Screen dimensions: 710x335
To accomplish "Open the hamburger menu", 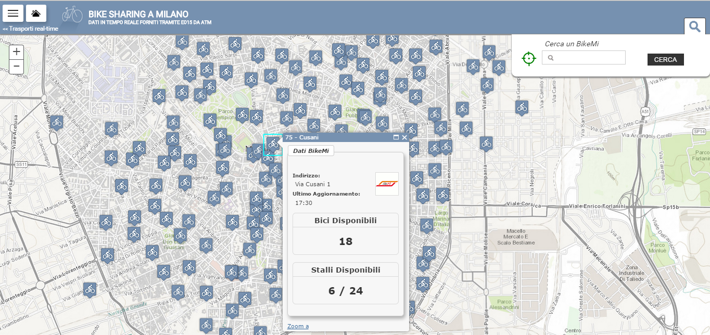I will (14, 13).
